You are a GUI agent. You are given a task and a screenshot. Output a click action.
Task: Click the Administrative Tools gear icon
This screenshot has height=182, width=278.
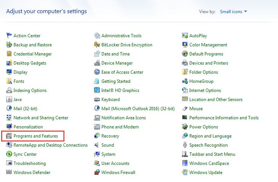click(x=97, y=35)
